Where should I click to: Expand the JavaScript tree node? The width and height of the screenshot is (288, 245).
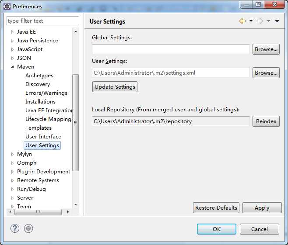12,49
